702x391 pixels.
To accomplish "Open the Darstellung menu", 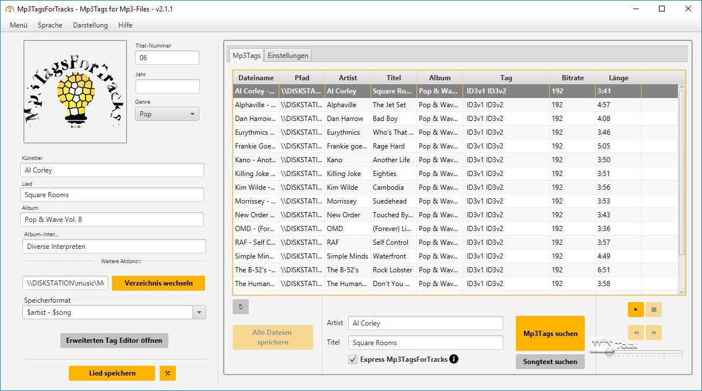I will pos(90,25).
